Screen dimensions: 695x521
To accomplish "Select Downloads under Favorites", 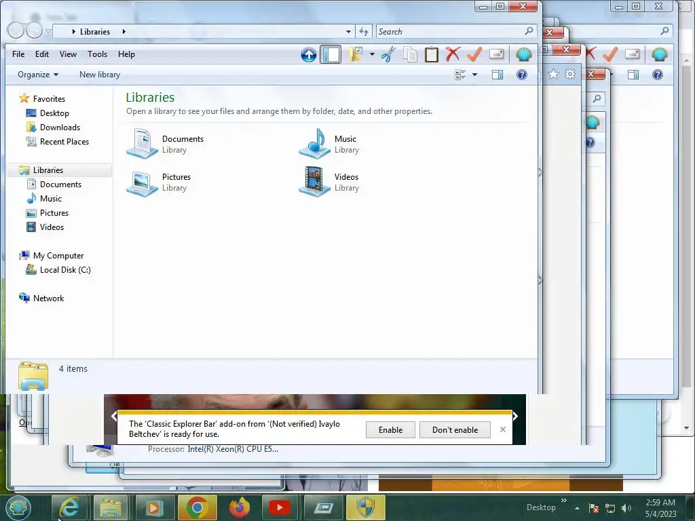I will coord(60,127).
